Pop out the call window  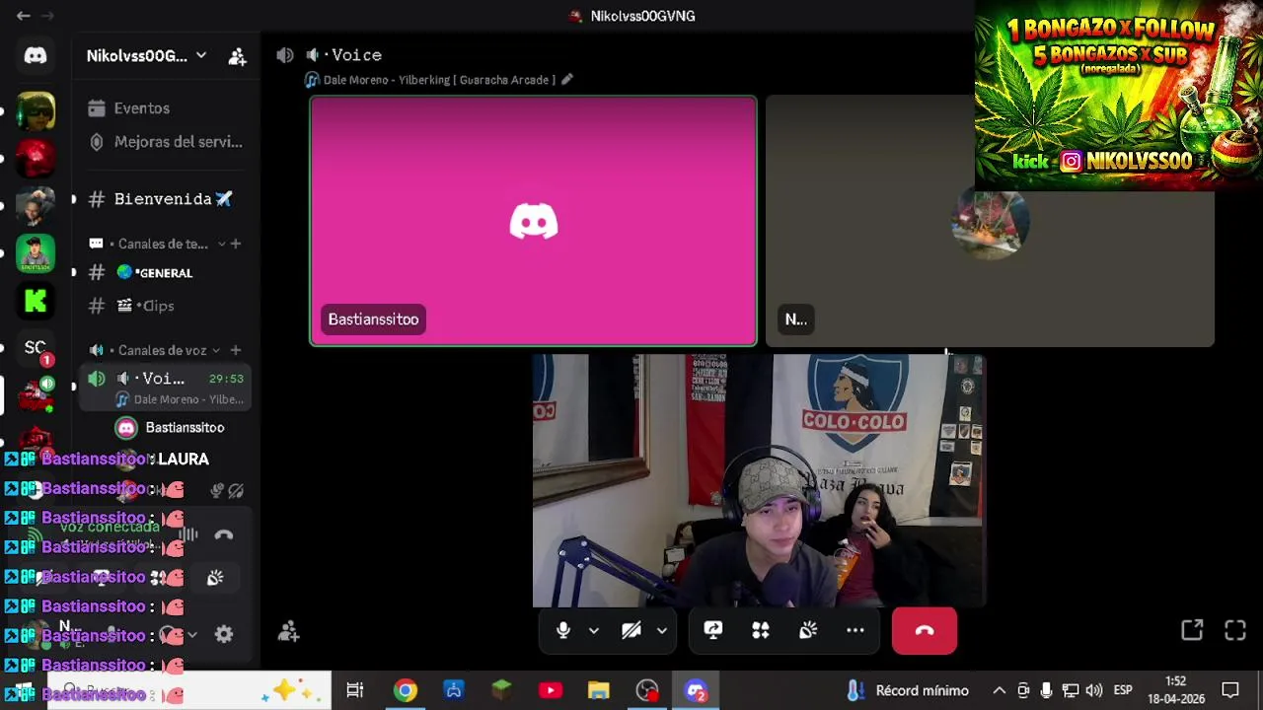(x=1192, y=630)
